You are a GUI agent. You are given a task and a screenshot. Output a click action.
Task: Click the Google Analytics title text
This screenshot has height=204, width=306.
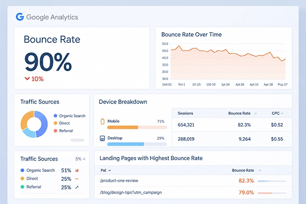click(52, 17)
